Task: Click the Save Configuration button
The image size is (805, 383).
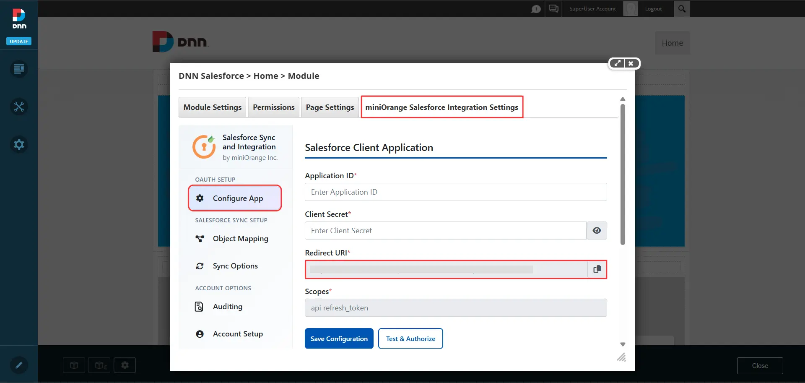Action: (x=339, y=339)
